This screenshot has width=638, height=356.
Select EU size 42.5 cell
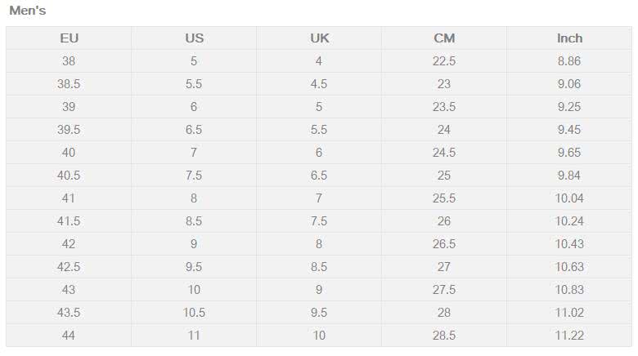coord(69,267)
